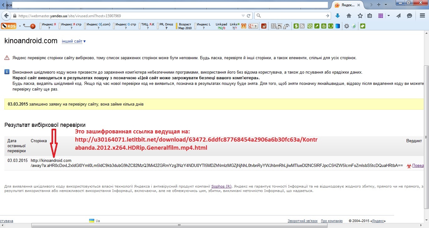Click the search box go arrow
This screenshot has height=228, width=429.
[328, 16]
